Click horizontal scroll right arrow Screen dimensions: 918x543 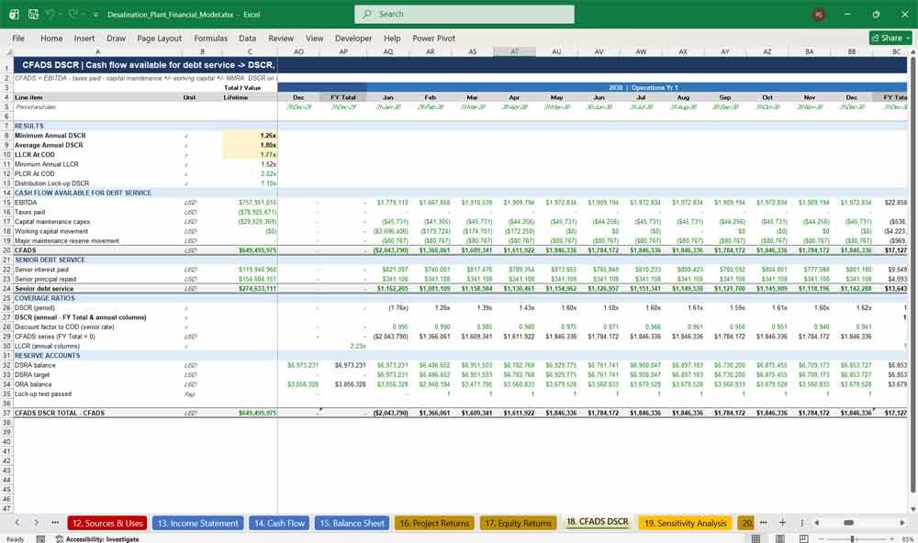902,523
